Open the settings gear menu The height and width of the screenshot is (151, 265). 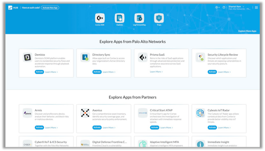tap(217, 7)
